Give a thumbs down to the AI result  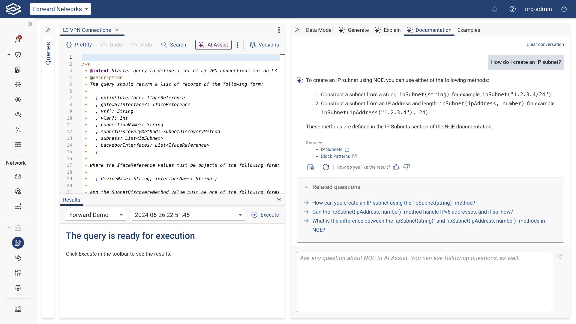click(406, 167)
